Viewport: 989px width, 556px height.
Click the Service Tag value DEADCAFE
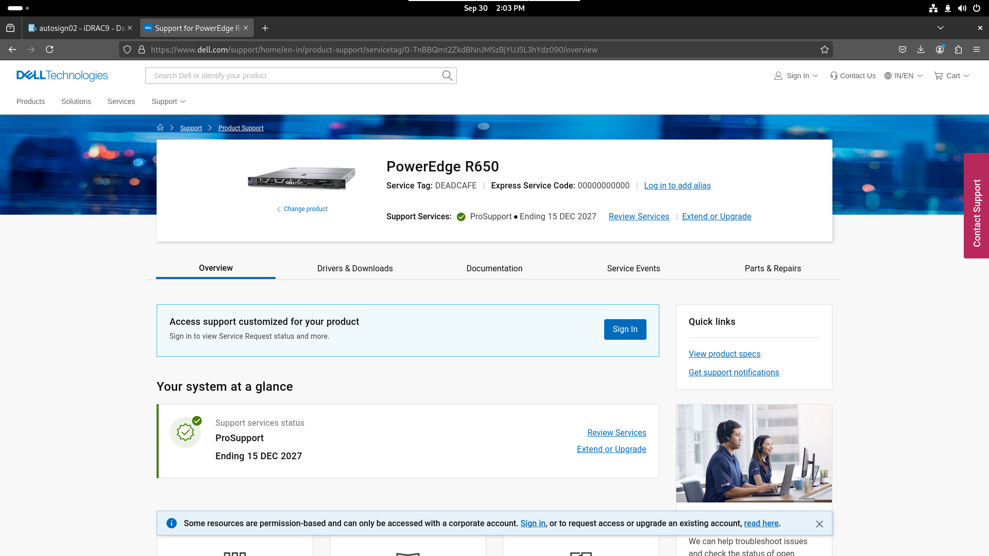pyautogui.click(x=455, y=185)
